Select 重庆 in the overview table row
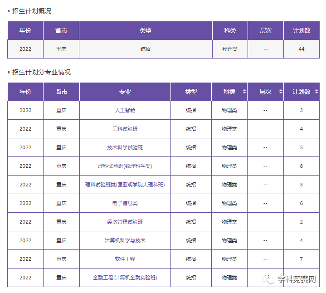326x293 pixels. point(61,49)
